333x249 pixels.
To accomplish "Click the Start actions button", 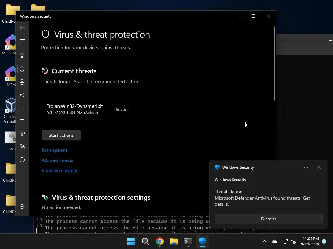I will click(61, 135).
